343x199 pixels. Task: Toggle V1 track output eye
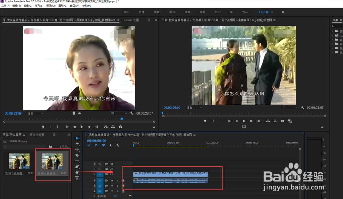coord(112,174)
